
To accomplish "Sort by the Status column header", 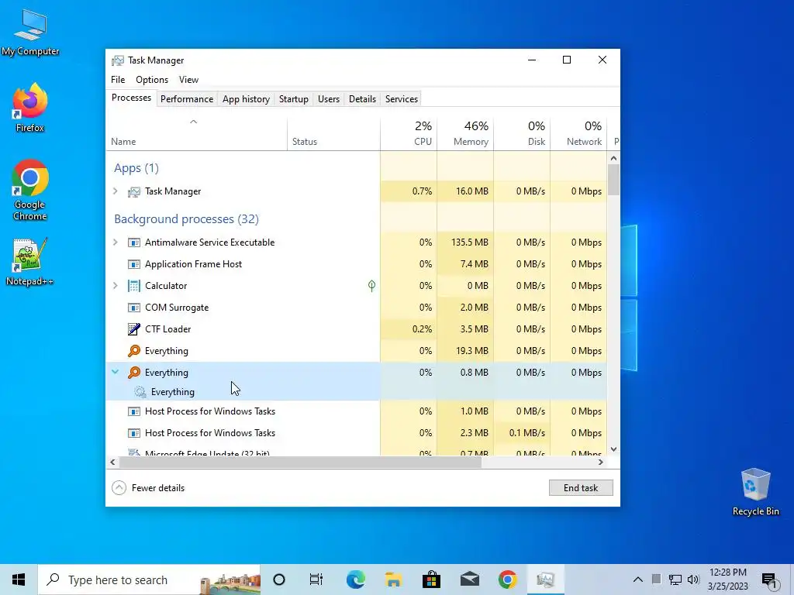I will coord(333,135).
